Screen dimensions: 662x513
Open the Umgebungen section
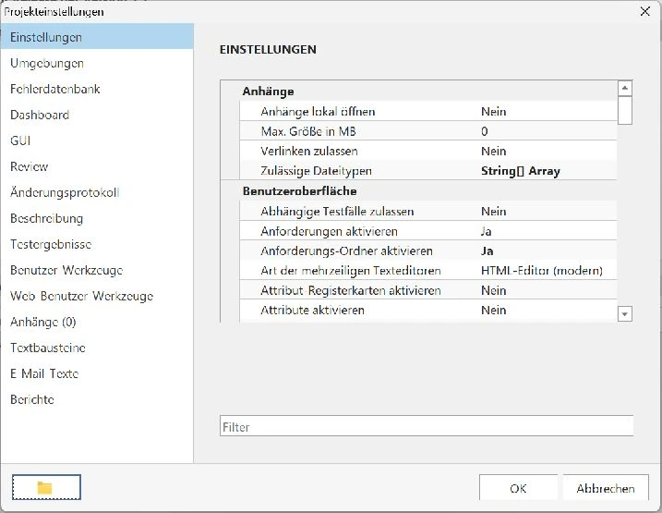(97, 63)
